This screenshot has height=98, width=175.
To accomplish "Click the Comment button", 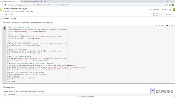I will [155, 10].
